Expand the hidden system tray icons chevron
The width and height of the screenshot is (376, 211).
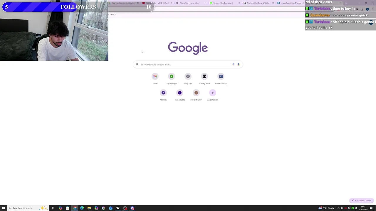click(338, 208)
